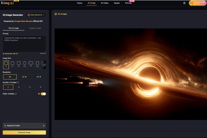Screen dimensions: 207x138
Task: Select 4K resolution option
Action: pos(39,77)
